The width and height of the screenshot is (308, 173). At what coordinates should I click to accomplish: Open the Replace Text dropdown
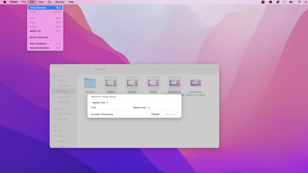[x=100, y=102]
